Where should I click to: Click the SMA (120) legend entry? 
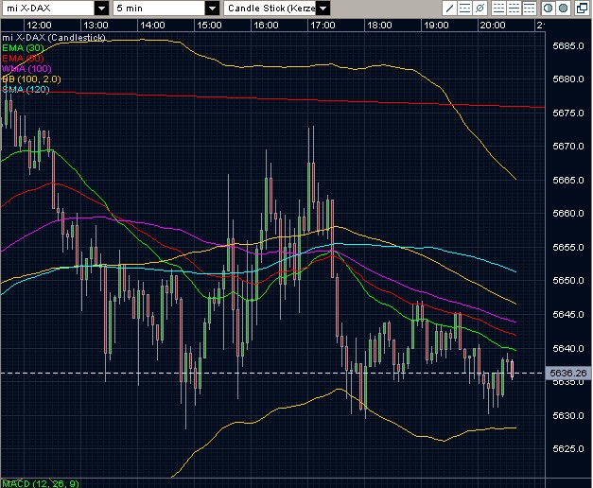point(24,91)
